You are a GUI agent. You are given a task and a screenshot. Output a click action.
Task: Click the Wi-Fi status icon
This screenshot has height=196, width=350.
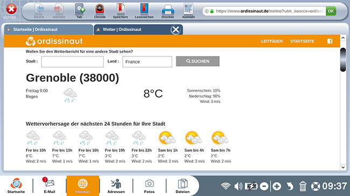point(226,186)
